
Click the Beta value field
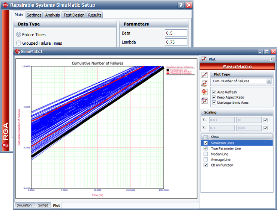pos(176,33)
